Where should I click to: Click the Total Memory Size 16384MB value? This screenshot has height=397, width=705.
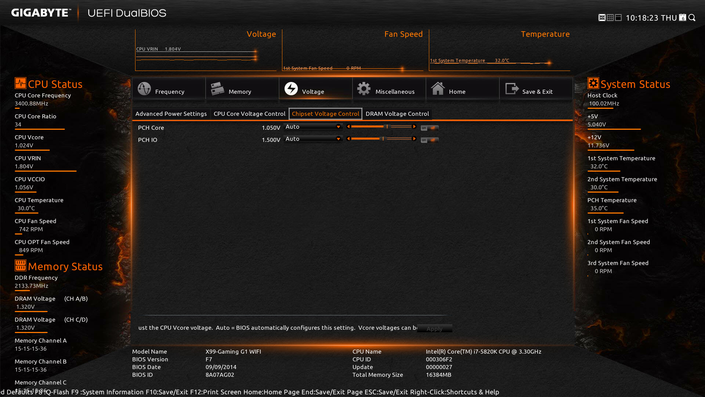(438, 375)
